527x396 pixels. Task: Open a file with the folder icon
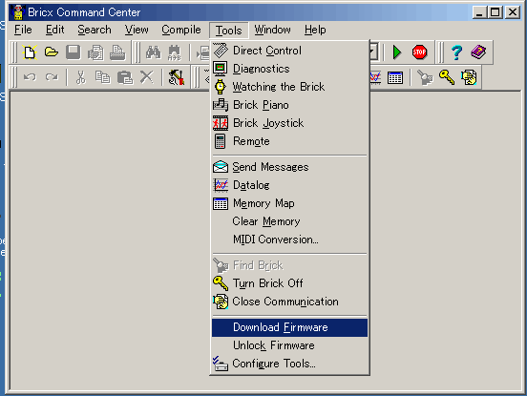coord(52,52)
